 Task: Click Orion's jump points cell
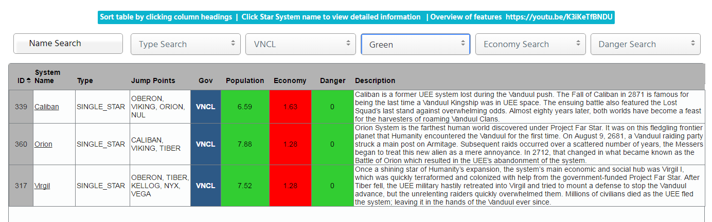[x=160, y=144]
